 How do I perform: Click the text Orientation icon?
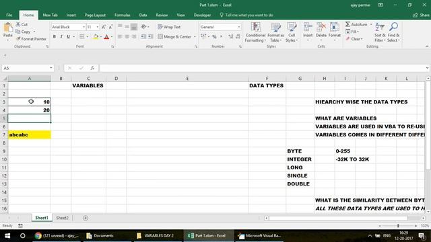pyautogui.click(x=143, y=27)
